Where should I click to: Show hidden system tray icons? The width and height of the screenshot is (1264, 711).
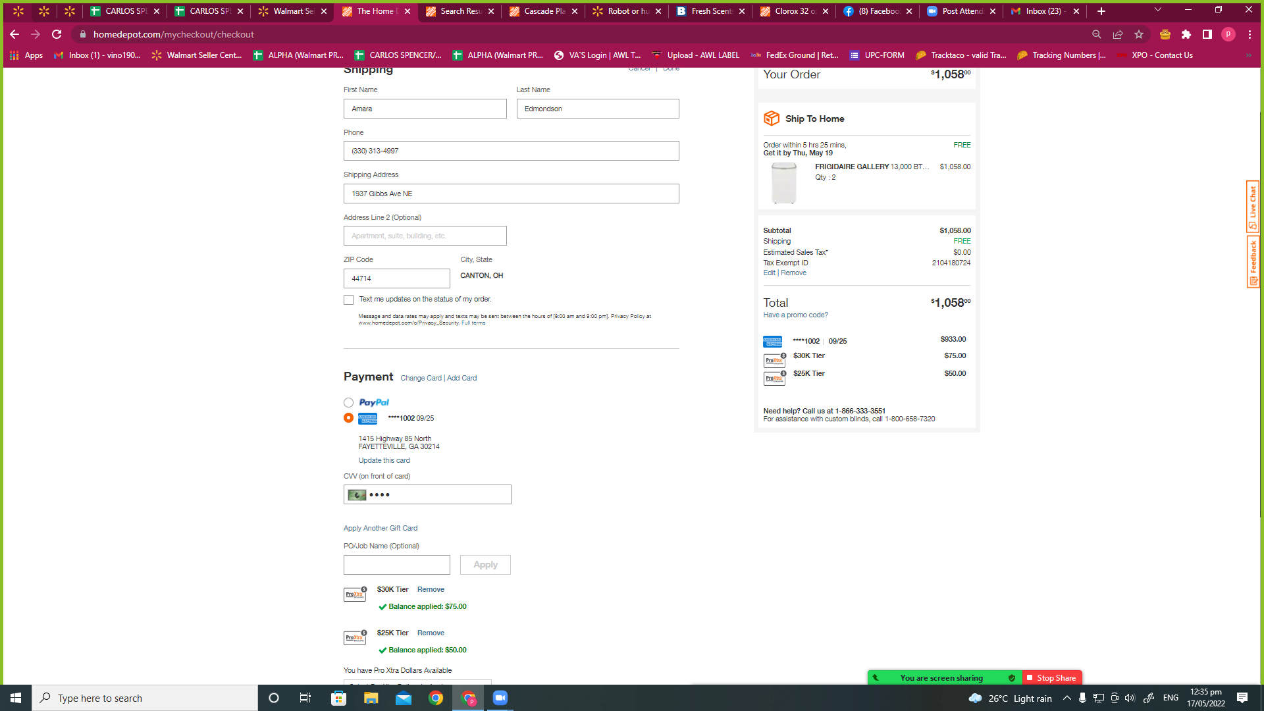(x=1067, y=698)
